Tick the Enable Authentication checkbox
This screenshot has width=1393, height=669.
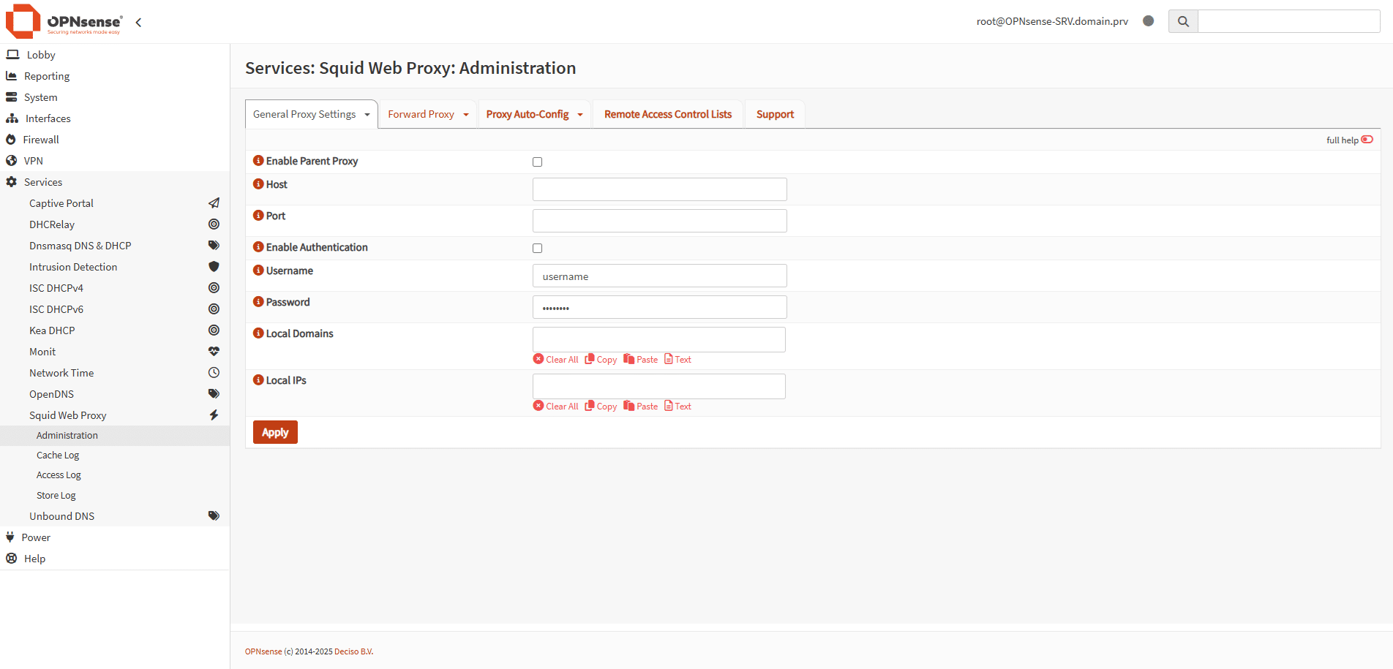pyautogui.click(x=538, y=249)
